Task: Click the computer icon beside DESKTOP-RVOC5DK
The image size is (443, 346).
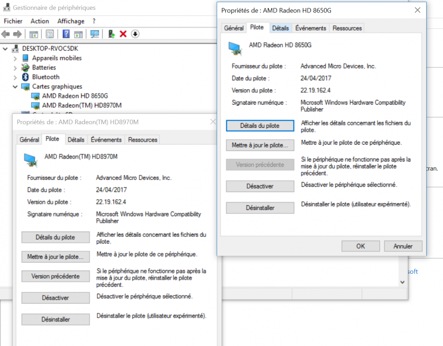Action: tap(15, 48)
